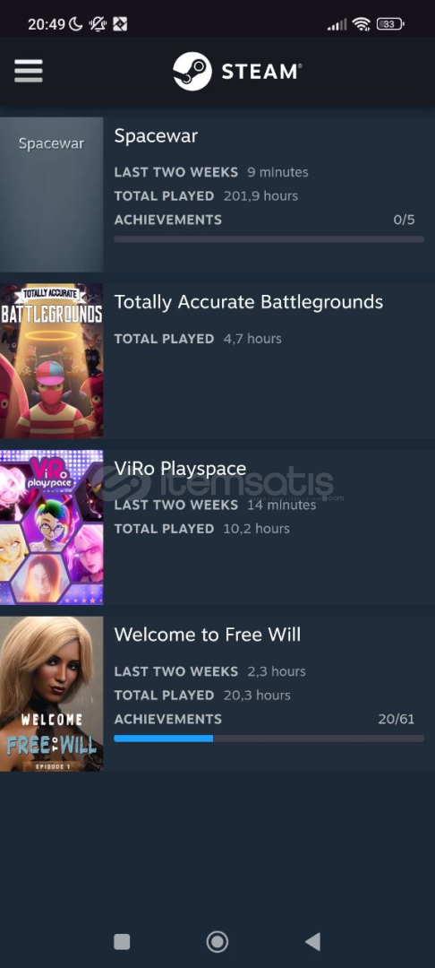Screen dimensions: 435x968
Task: Tap the Steam logo icon
Action: (x=192, y=72)
